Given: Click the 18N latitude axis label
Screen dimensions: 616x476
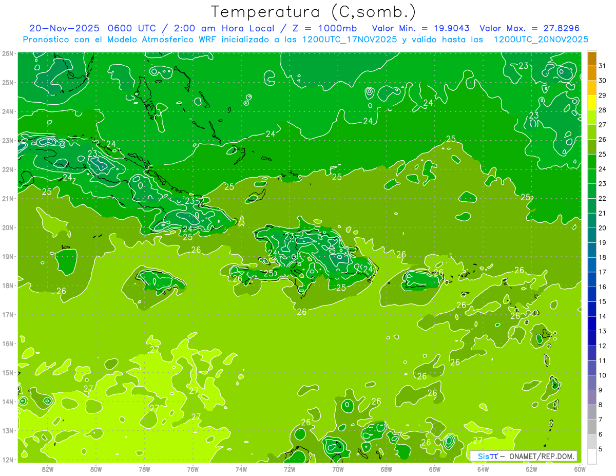Looking at the screenshot, I should [x=7, y=285].
